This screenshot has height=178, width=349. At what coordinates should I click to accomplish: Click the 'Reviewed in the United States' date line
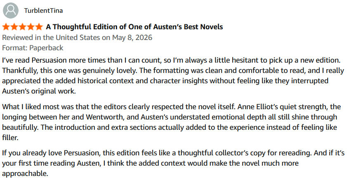pyautogui.click(x=77, y=37)
